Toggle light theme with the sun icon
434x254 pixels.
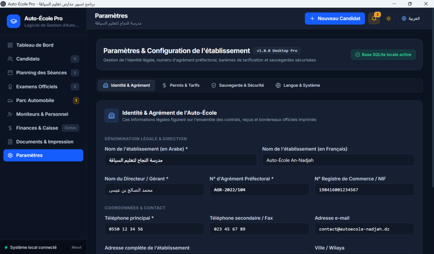(389, 19)
